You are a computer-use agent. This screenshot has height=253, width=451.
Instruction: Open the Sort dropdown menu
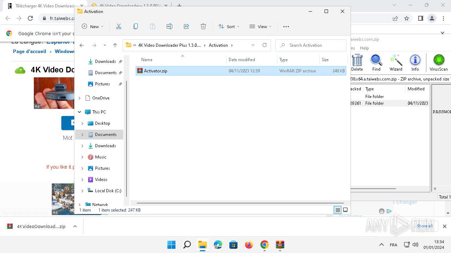(x=229, y=26)
